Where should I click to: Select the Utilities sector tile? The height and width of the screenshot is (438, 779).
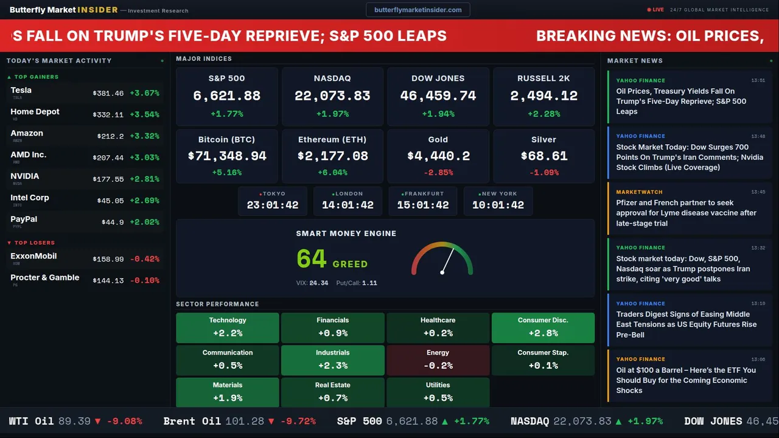pyautogui.click(x=438, y=392)
